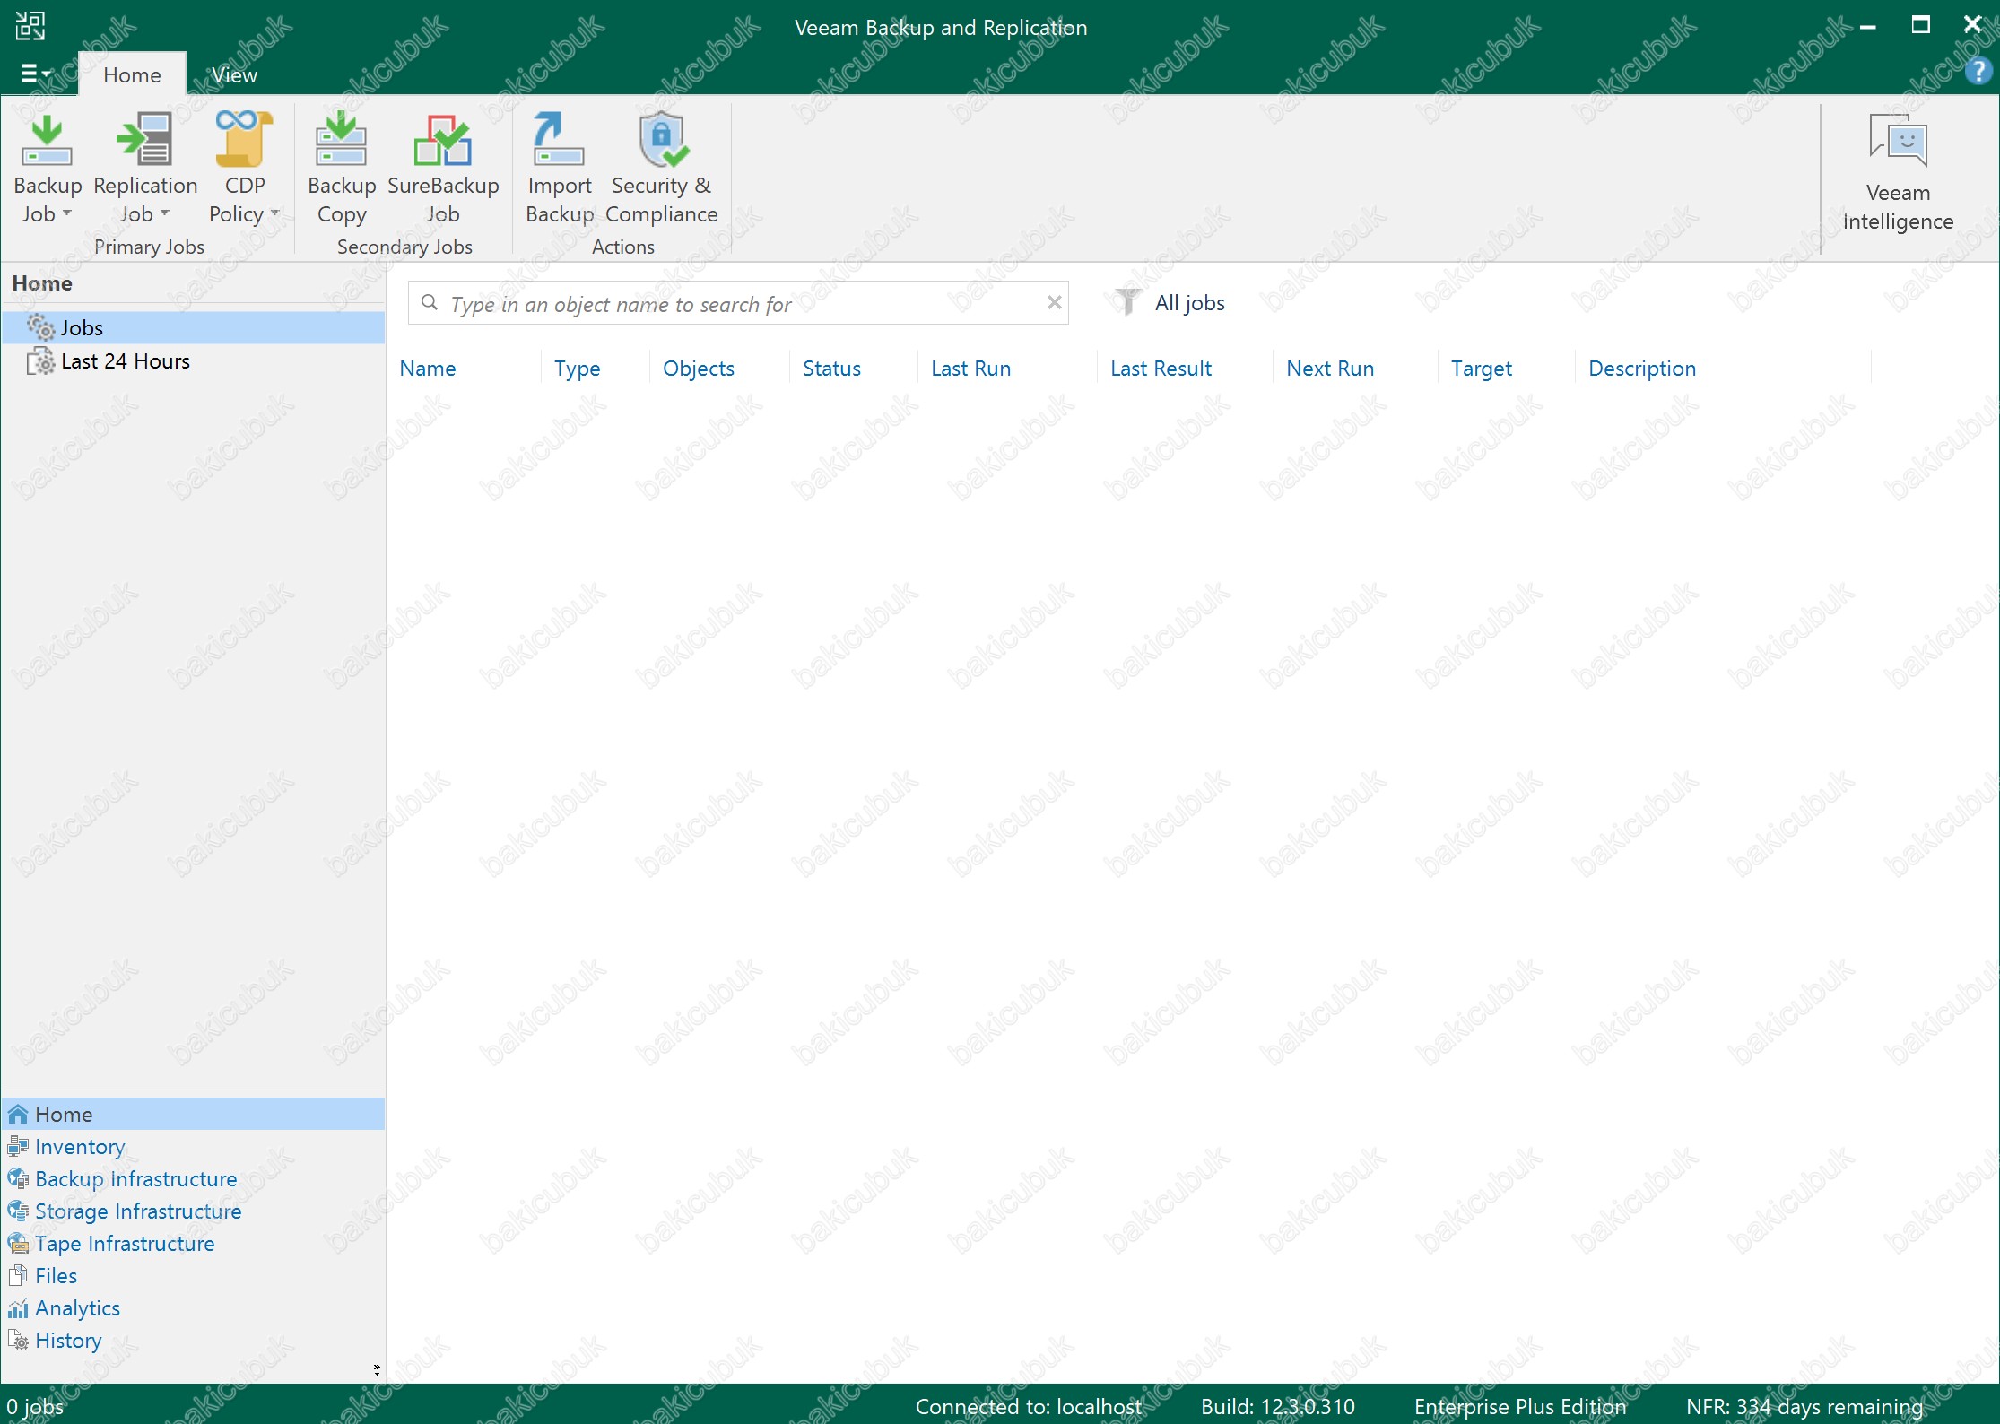Click the Analytics chart icon
The image size is (2000, 1424).
[x=18, y=1308]
